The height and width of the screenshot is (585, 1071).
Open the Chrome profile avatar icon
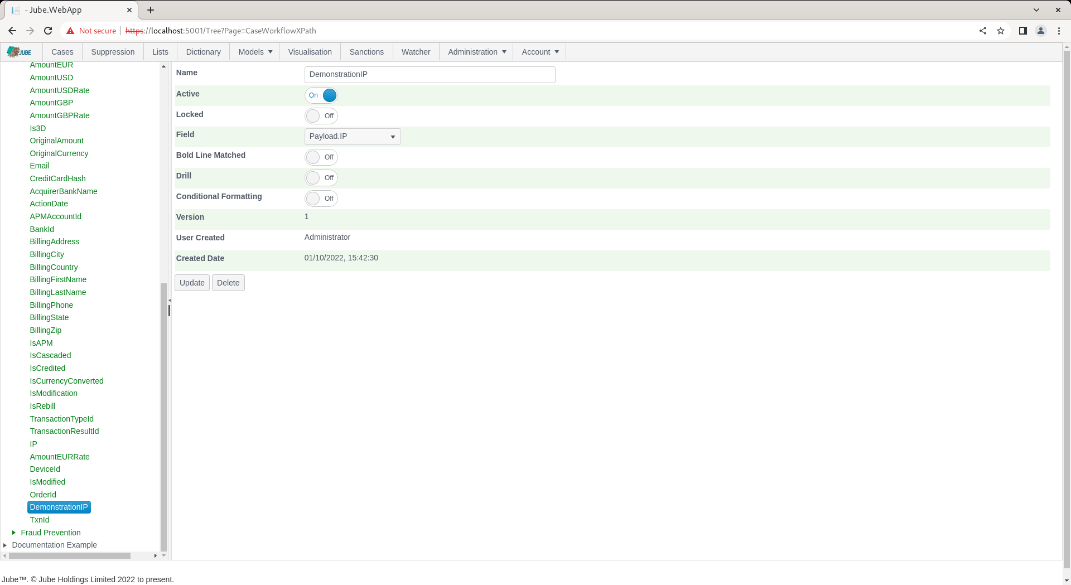coord(1041,31)
